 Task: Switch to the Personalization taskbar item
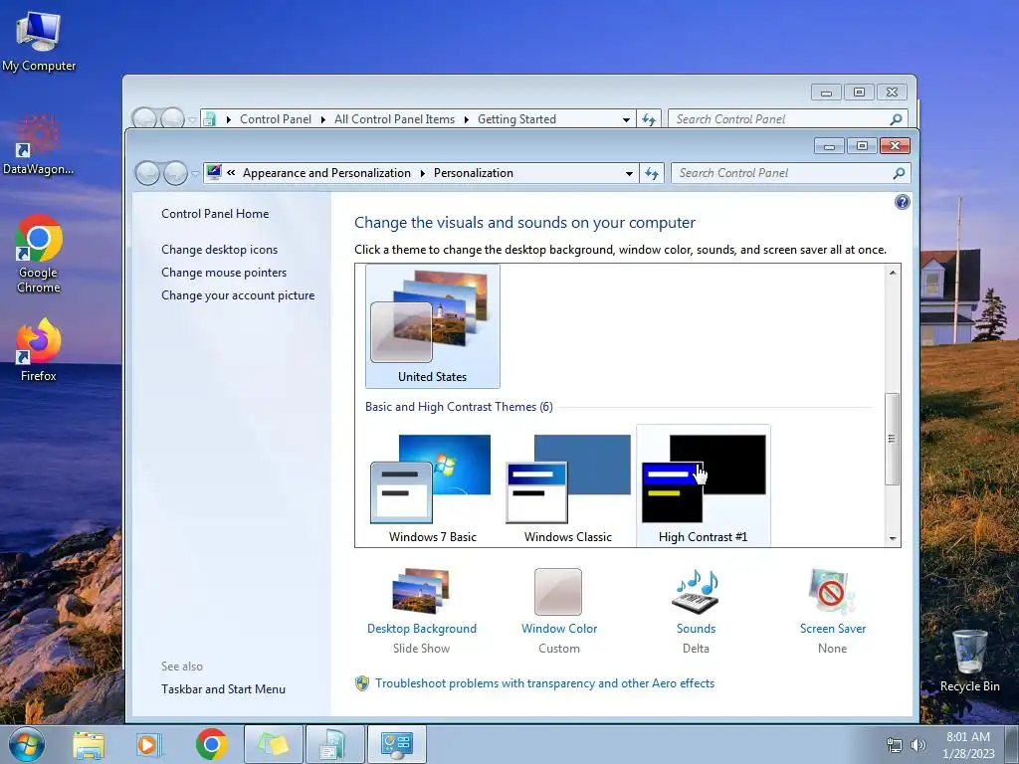click(397, 744)
